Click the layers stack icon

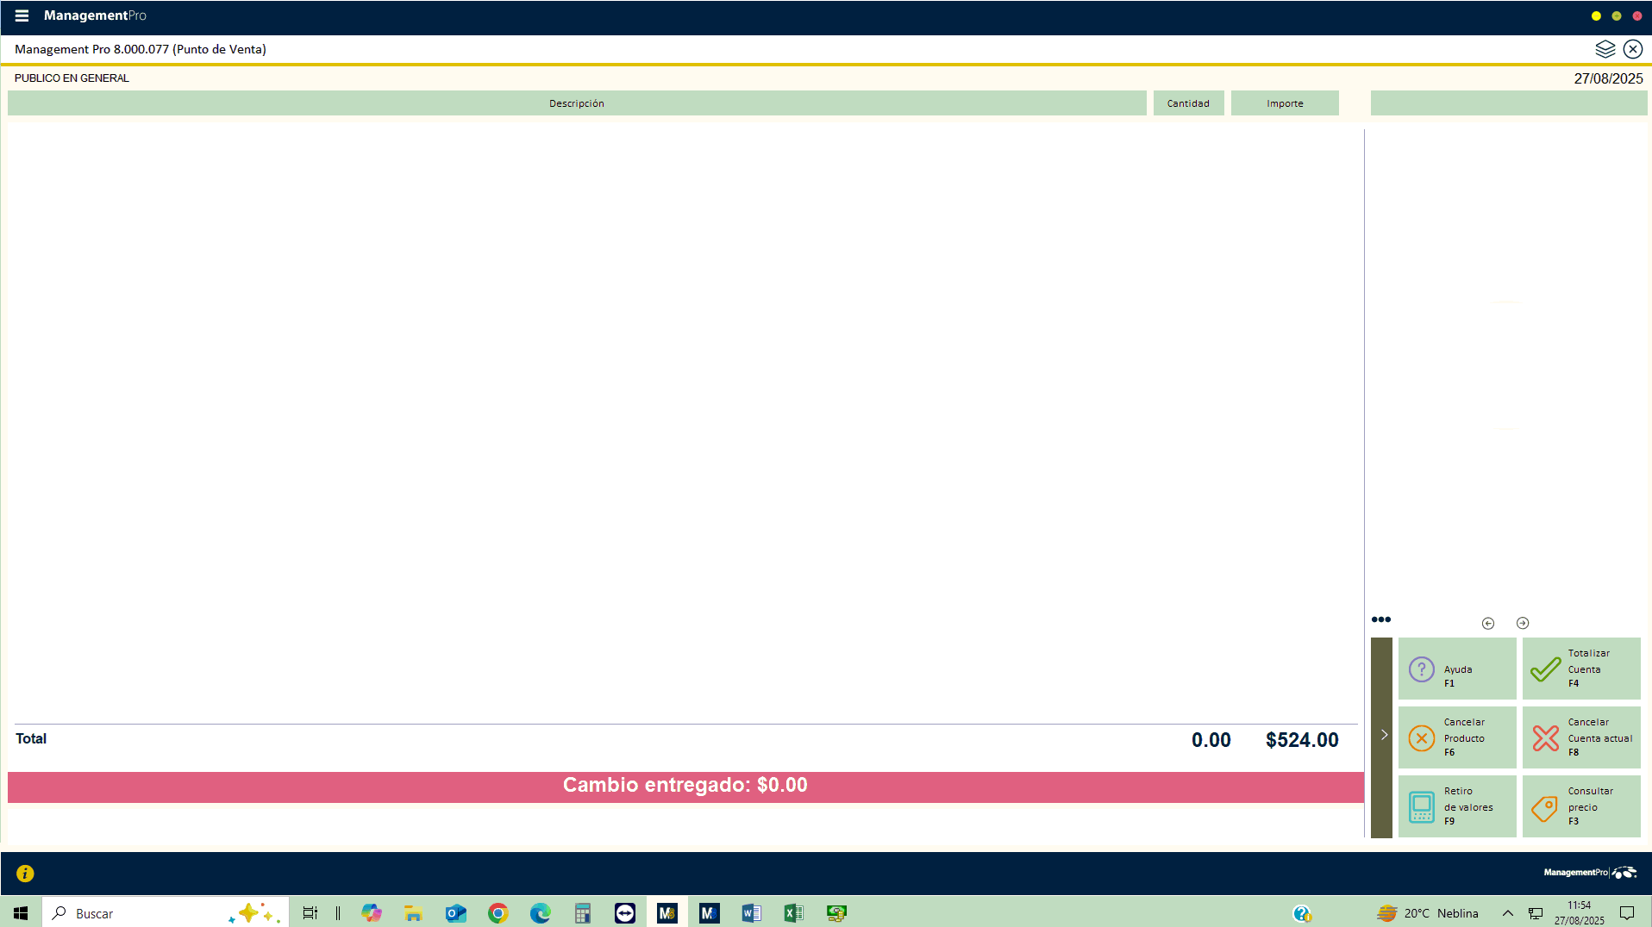coord(1605,49)
